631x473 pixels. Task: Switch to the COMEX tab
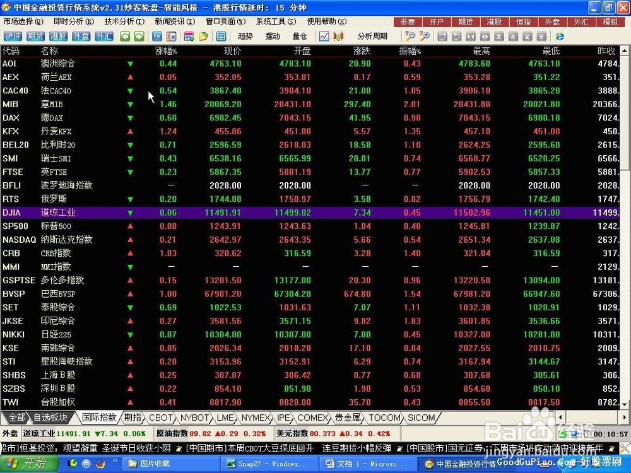tap(313, 418)
